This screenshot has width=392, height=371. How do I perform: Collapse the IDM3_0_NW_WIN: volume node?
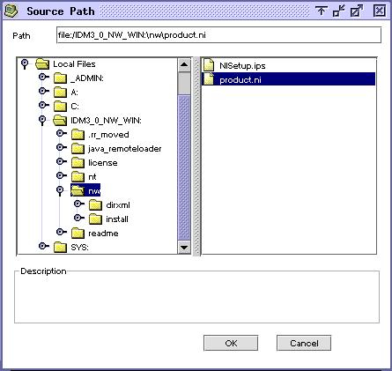(x=42, y=120)
